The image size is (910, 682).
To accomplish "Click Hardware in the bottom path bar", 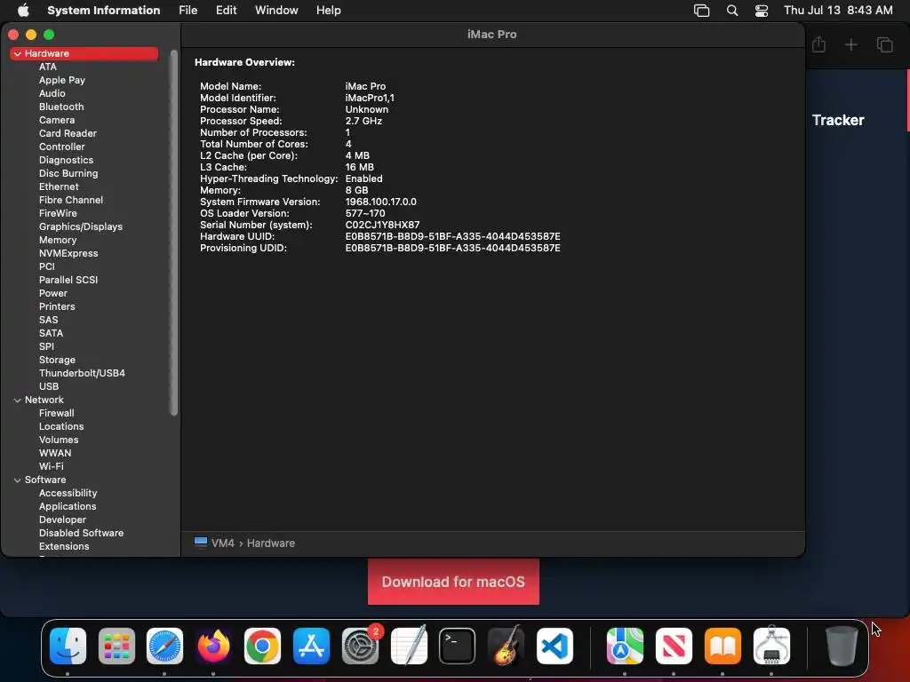I will point(270,543).
